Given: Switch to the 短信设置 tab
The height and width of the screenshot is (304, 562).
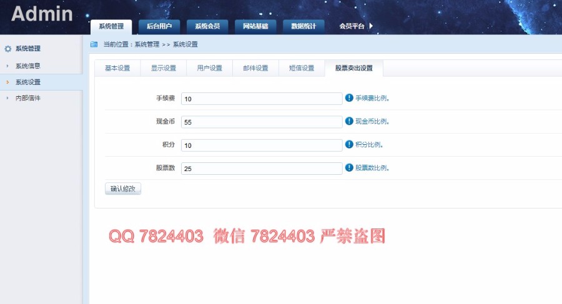Looking at the screenshot, I should [x=302, y=68].
